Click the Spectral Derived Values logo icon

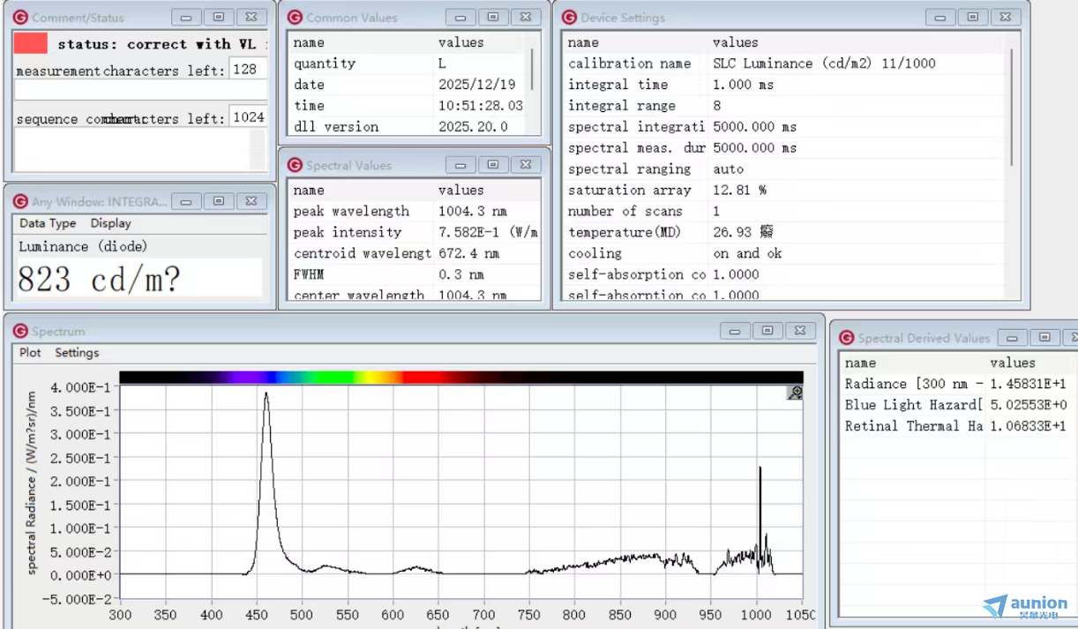(846, 338)
